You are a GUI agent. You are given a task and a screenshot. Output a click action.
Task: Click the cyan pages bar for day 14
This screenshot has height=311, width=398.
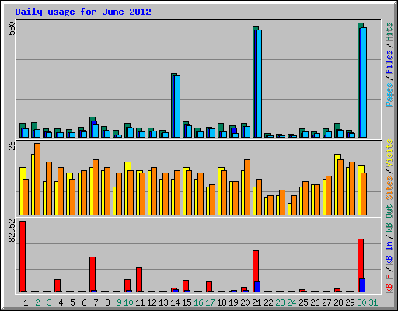click(x=177, y=107)
